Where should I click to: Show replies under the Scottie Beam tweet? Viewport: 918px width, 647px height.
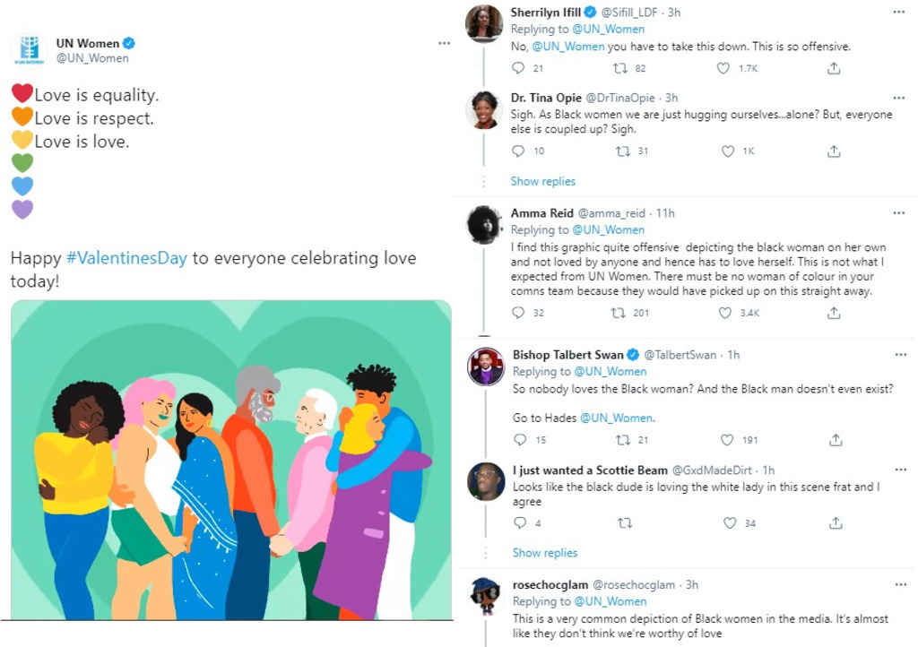545,552
